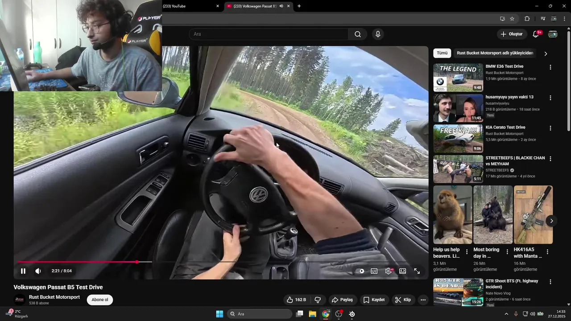Start voice search with microphone
The width and height of the screenshot is (571, 321).
pos(378,34)
